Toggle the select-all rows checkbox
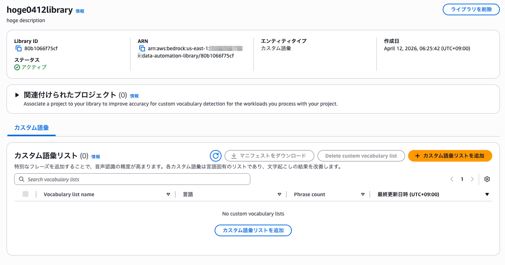Image resolution: width=505 pixels, height=265 pixels. pyautogui.click(x=26, y=194)
